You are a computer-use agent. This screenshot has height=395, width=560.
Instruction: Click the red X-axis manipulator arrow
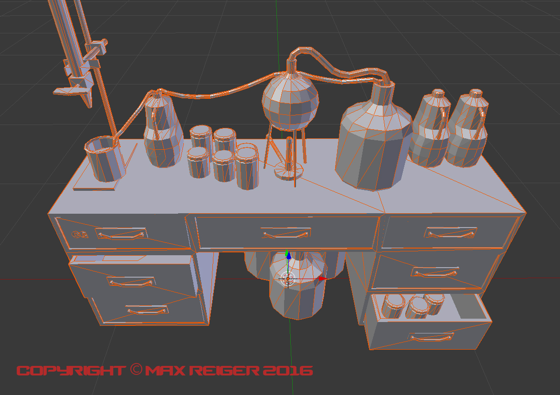pos(323,279)
